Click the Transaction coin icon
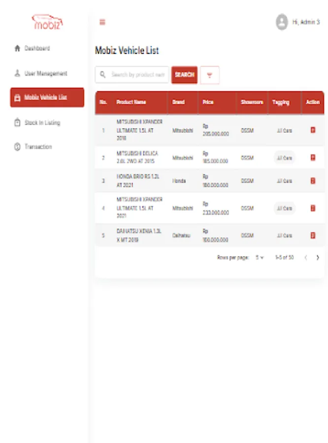The image size is (328, 443). pyautogui.click(x=17, y=147)
